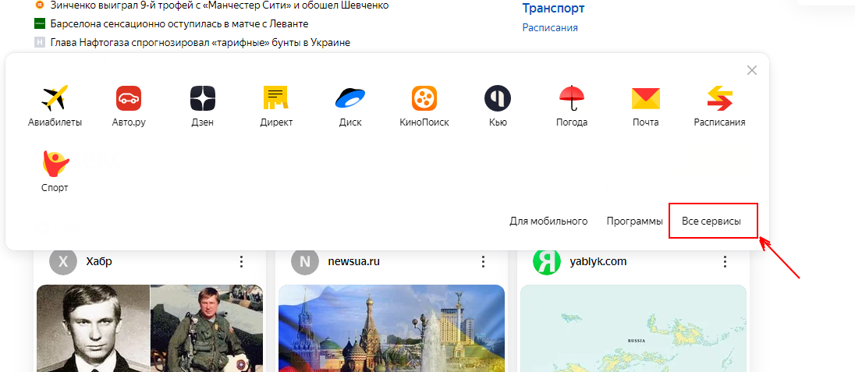Open the Кью service icon
The height and width of the screenshot is (372, 855).
tap(498, 99)
